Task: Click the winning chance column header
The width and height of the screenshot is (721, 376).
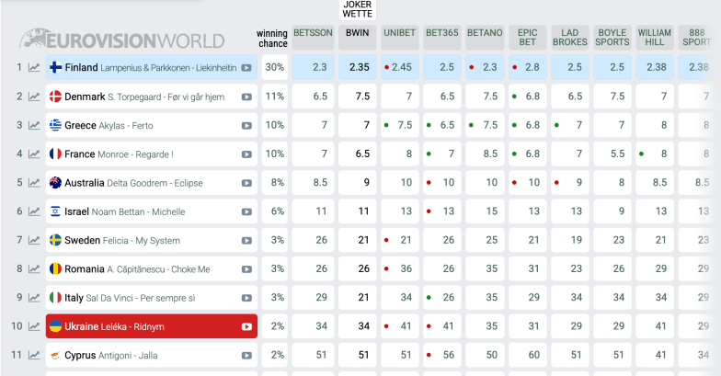Action: tap(272, 39)
